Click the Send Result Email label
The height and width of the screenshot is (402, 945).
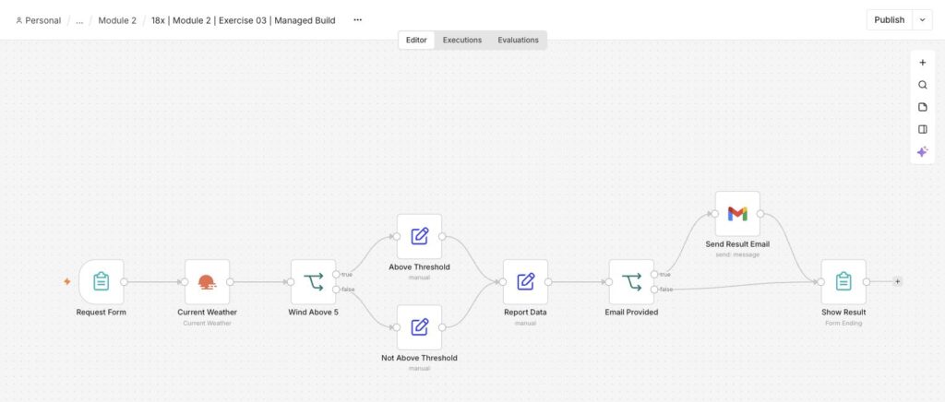[x=737, y=244]
